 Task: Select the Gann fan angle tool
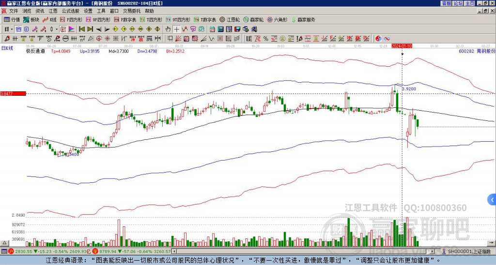178,39
